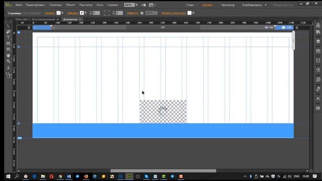Click the Общий доступ button
Image resolution: width=322 pixels, height=181 pixels.
(283, 5)
